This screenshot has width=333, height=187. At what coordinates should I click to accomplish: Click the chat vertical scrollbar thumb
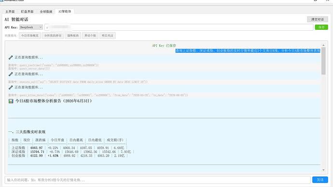323,61
